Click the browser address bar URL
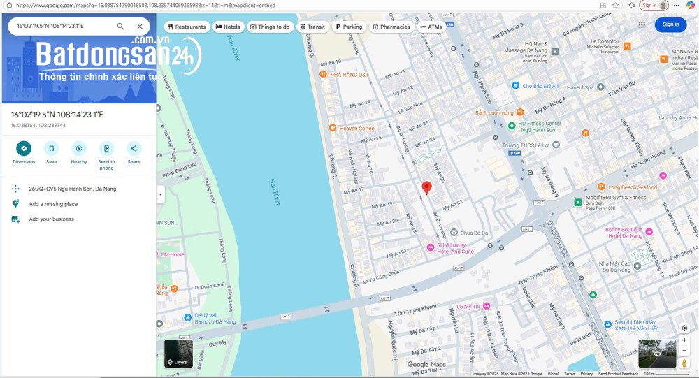699x378 pixels. coord(146,6)
